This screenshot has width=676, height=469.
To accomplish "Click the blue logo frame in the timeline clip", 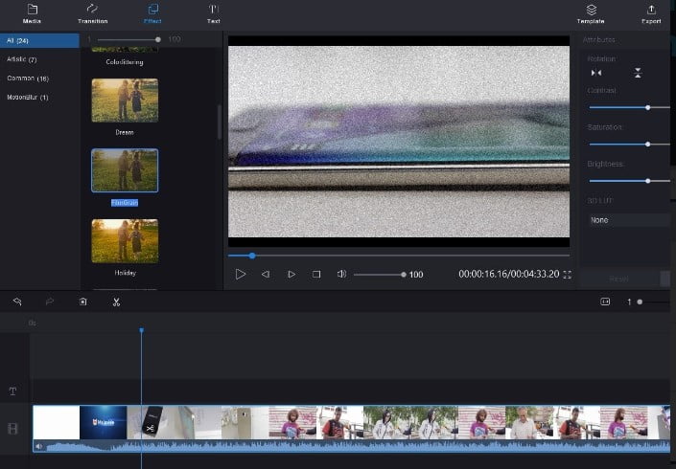I will coord(104,422).
